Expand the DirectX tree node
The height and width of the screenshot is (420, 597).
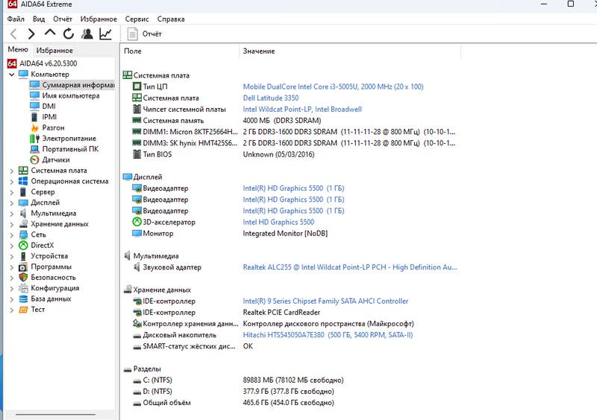pyautogui.click(x=11, y=245)
